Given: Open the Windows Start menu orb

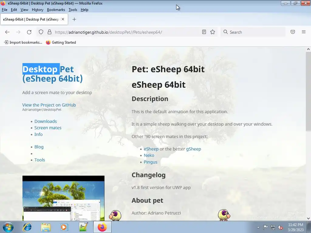Looking at the screenshot, I should click(8, 227).
